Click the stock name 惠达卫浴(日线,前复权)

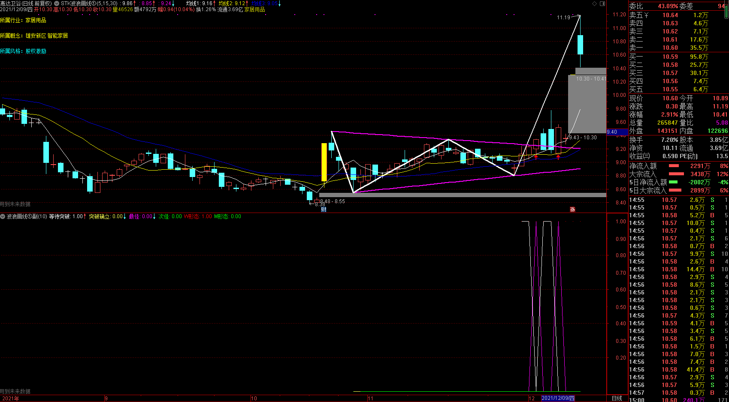coord(26,3)
